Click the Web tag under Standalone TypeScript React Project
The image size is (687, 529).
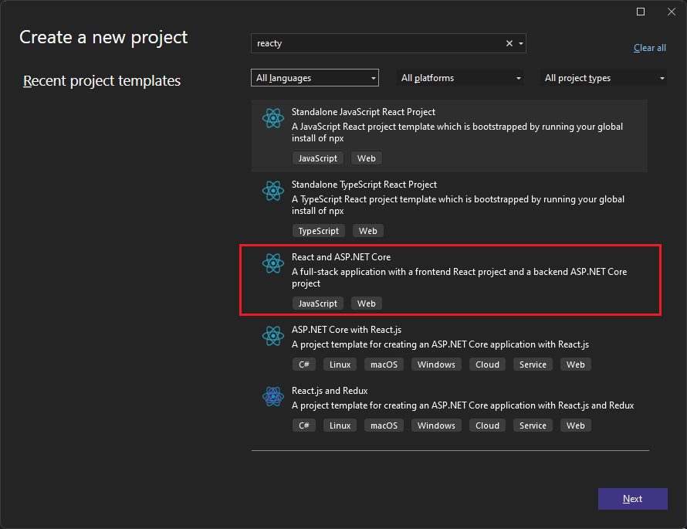tap(367, 230)
